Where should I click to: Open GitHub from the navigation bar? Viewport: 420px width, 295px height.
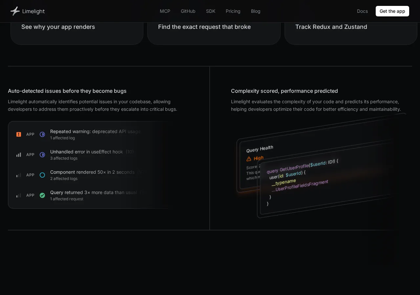tap(188, 11)
